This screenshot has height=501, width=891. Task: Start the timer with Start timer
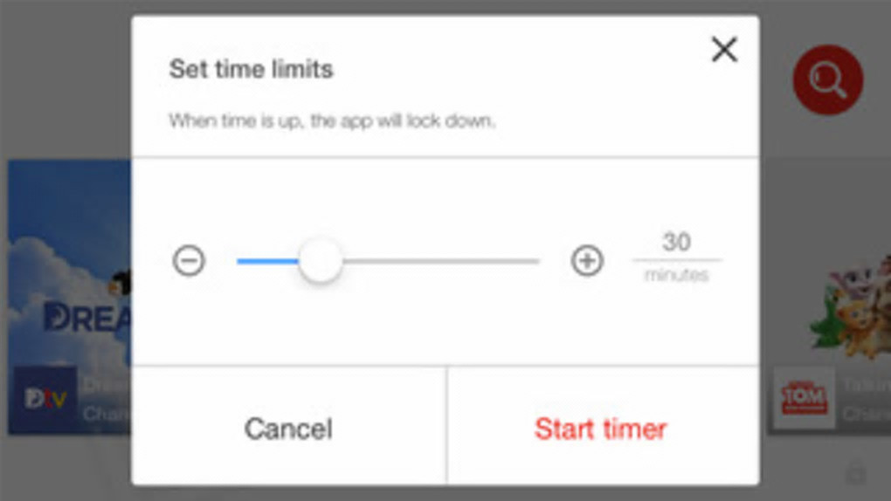601,429
